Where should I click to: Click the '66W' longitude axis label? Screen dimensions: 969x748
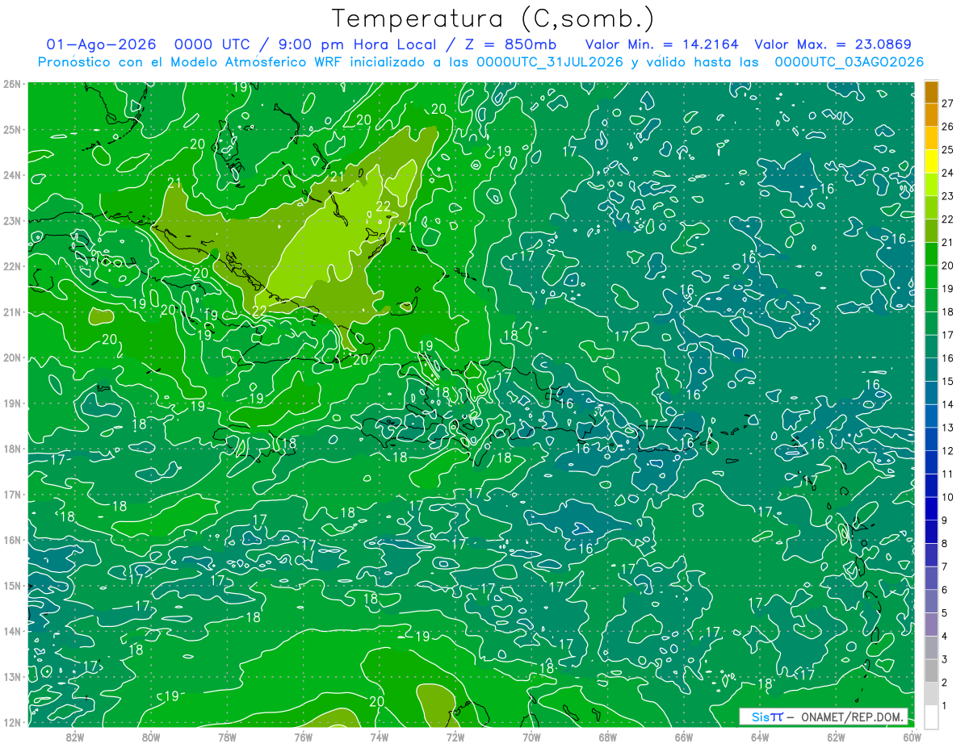[684, 737]
